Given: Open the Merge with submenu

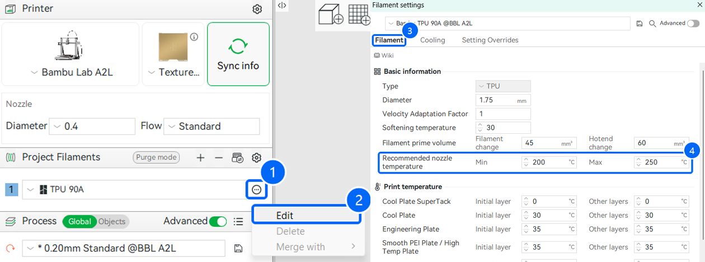Looking at the screenshot, I should pyautogui.click(x=308, y=247).
